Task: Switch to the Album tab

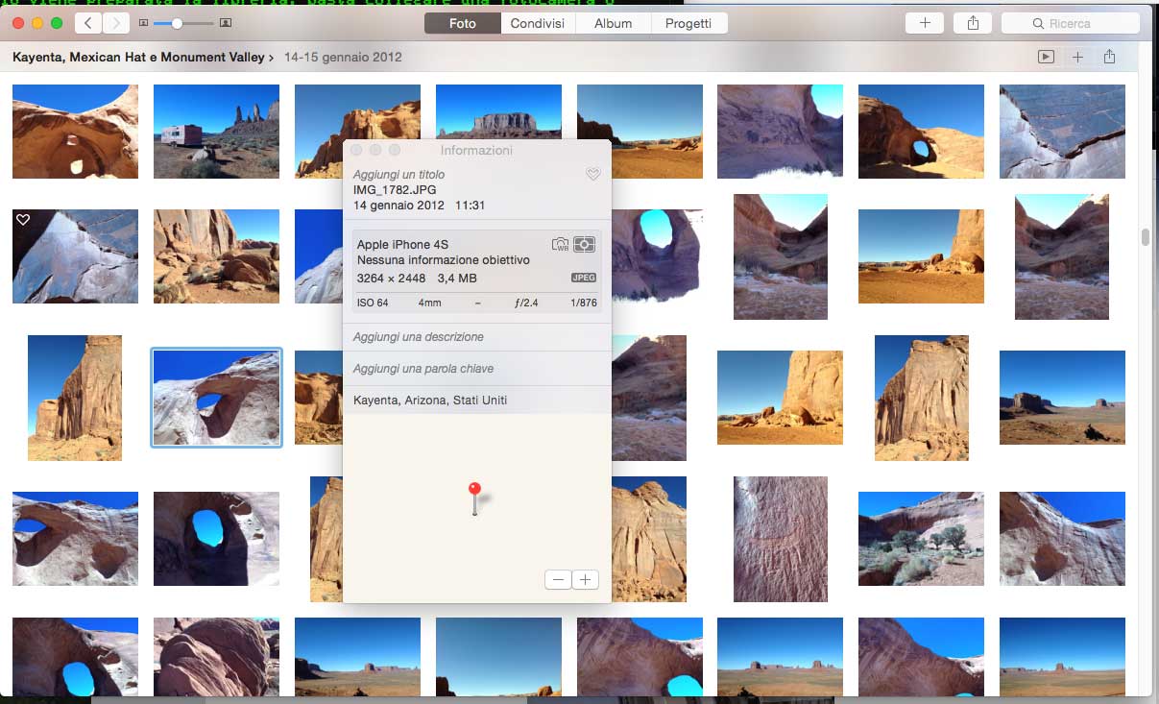Action: tap(613, 23)
